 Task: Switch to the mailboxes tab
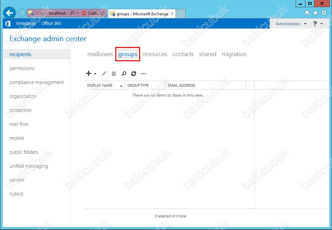click(x=100, y=54)
